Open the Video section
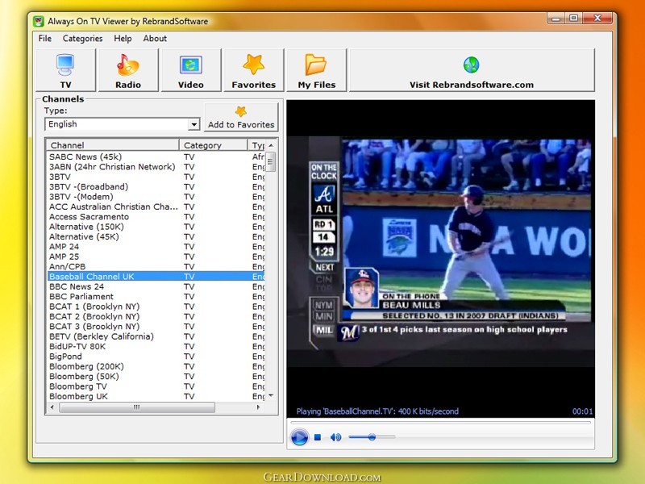Screen dimensions: 645x484 pyautogui.click(x=191, y=70)
